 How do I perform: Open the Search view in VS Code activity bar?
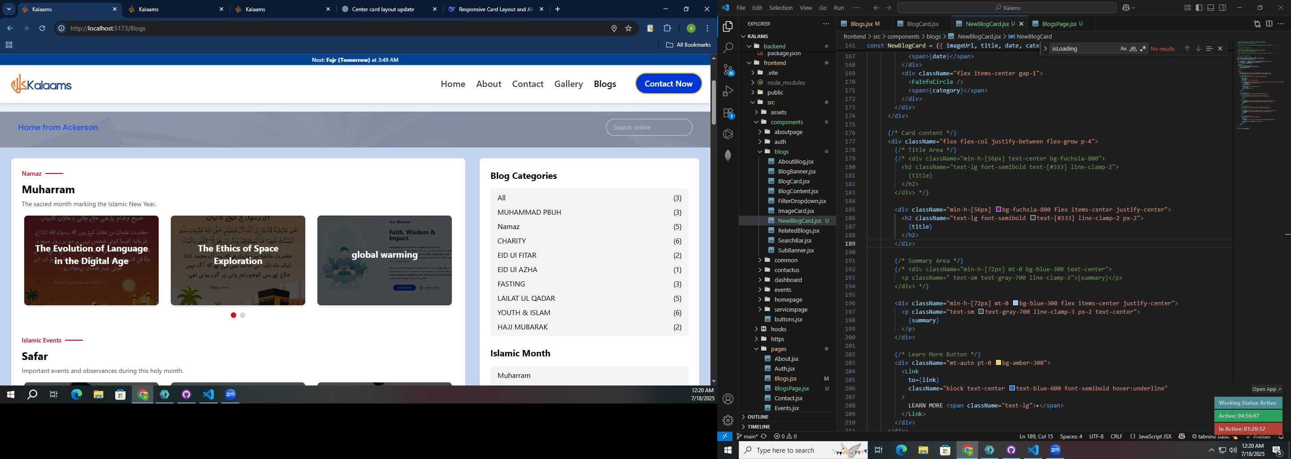click(x=728, y=48)
